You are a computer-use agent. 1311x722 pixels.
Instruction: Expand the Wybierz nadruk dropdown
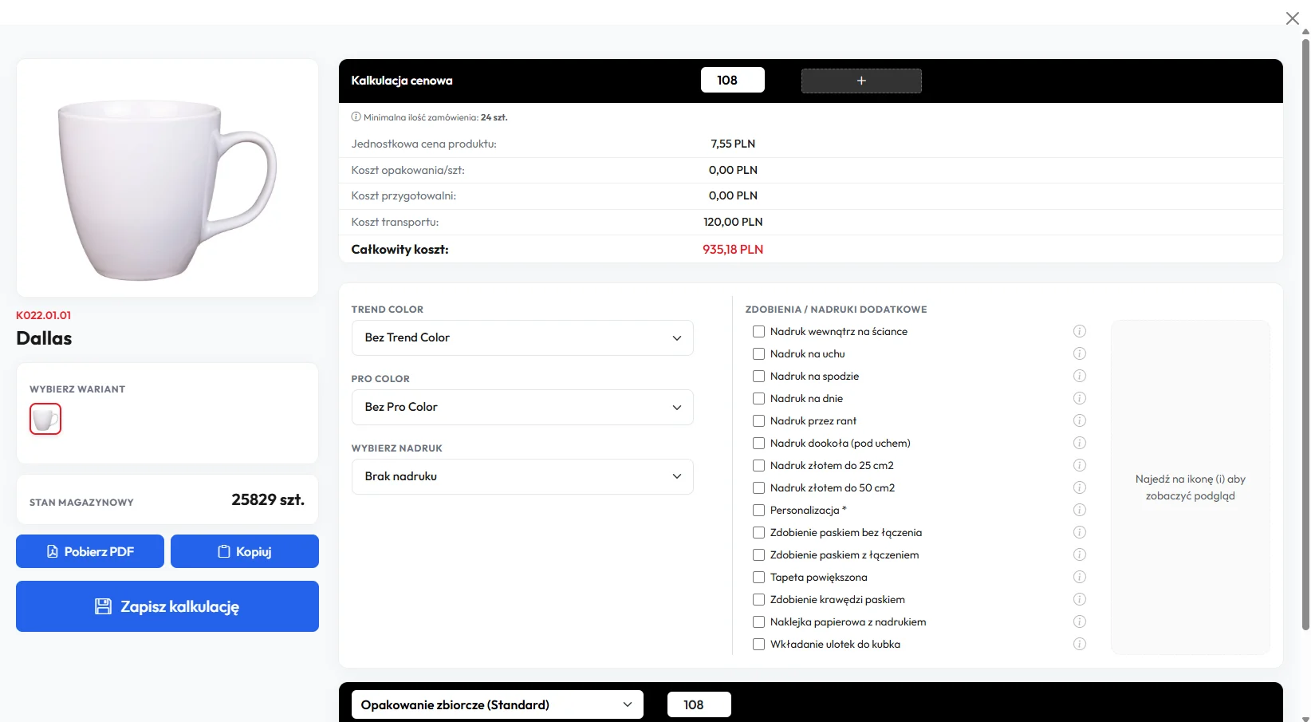point(522,476)
